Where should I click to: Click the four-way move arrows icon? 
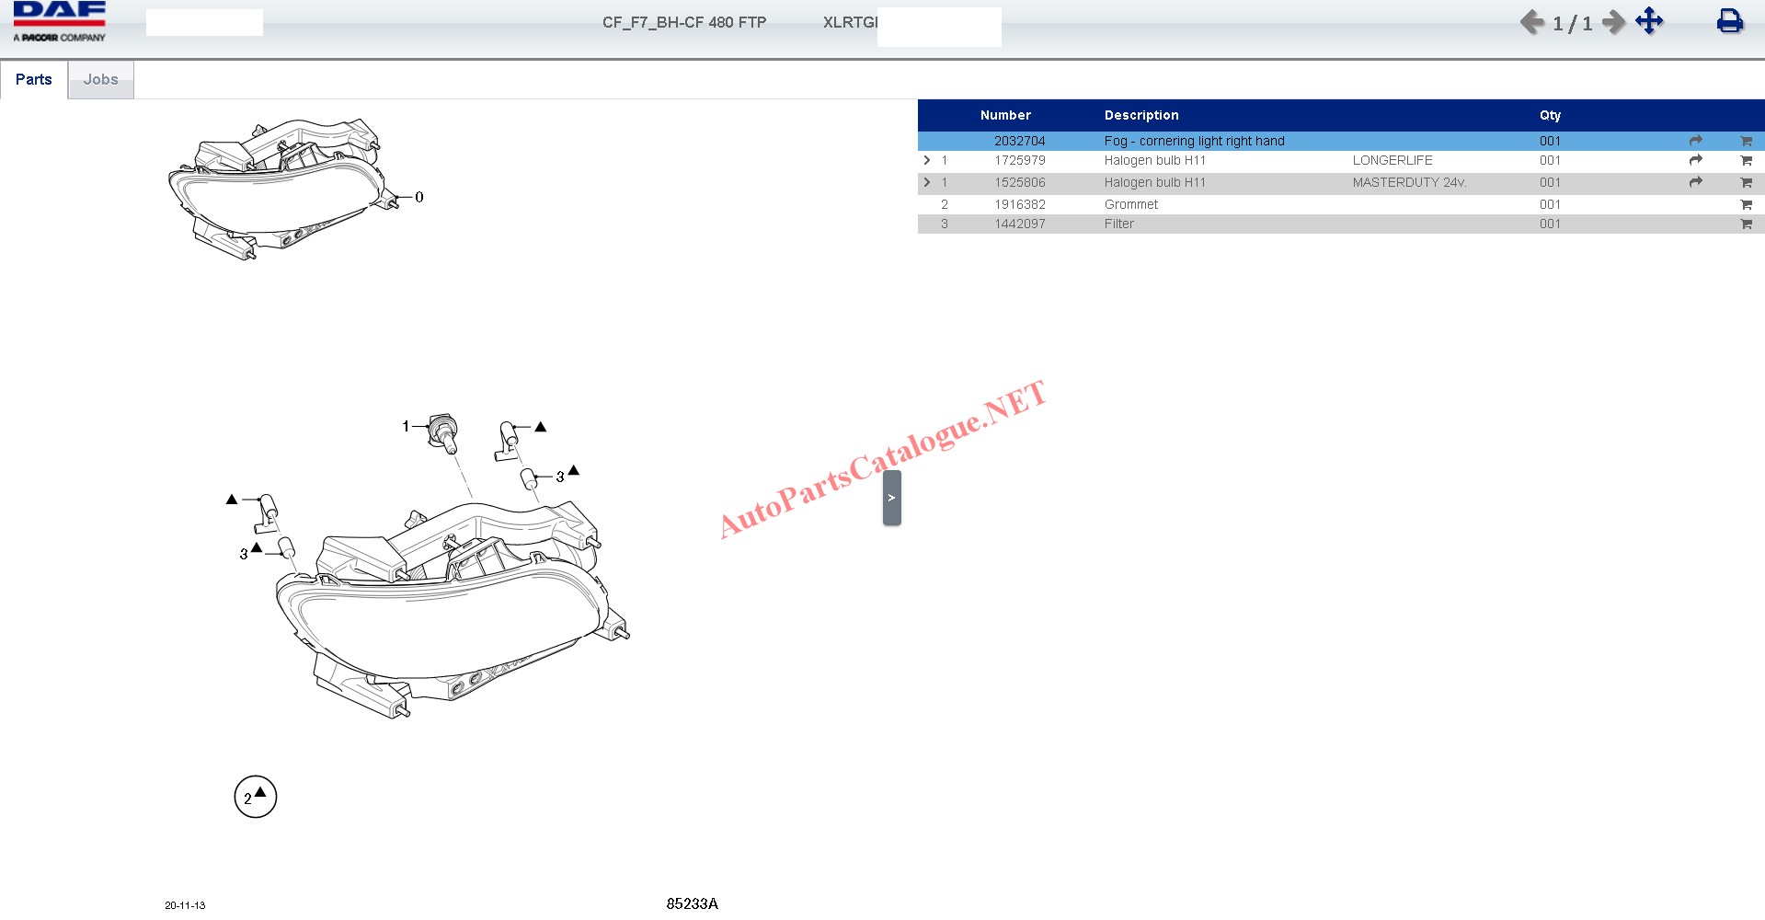[1649, 21]
